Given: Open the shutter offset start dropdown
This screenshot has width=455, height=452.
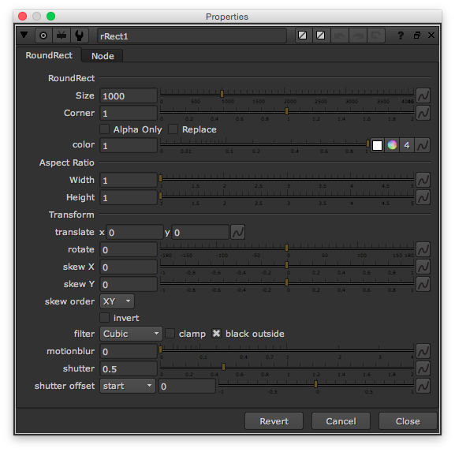Looking at the screenshot, I should 128,386.
